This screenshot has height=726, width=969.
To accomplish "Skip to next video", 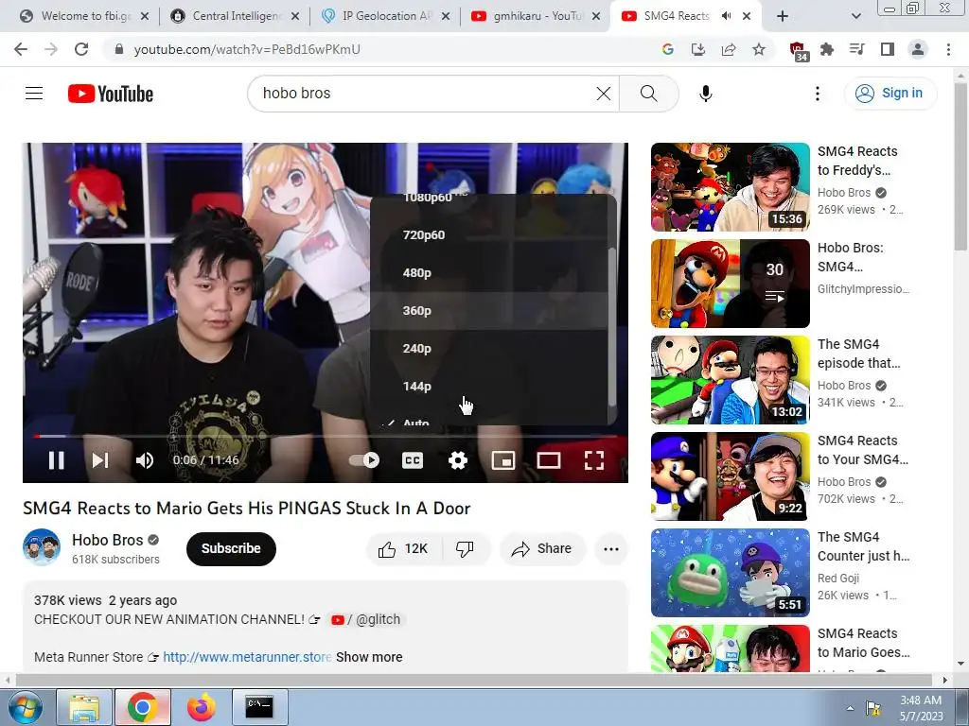I will point(100,460).
